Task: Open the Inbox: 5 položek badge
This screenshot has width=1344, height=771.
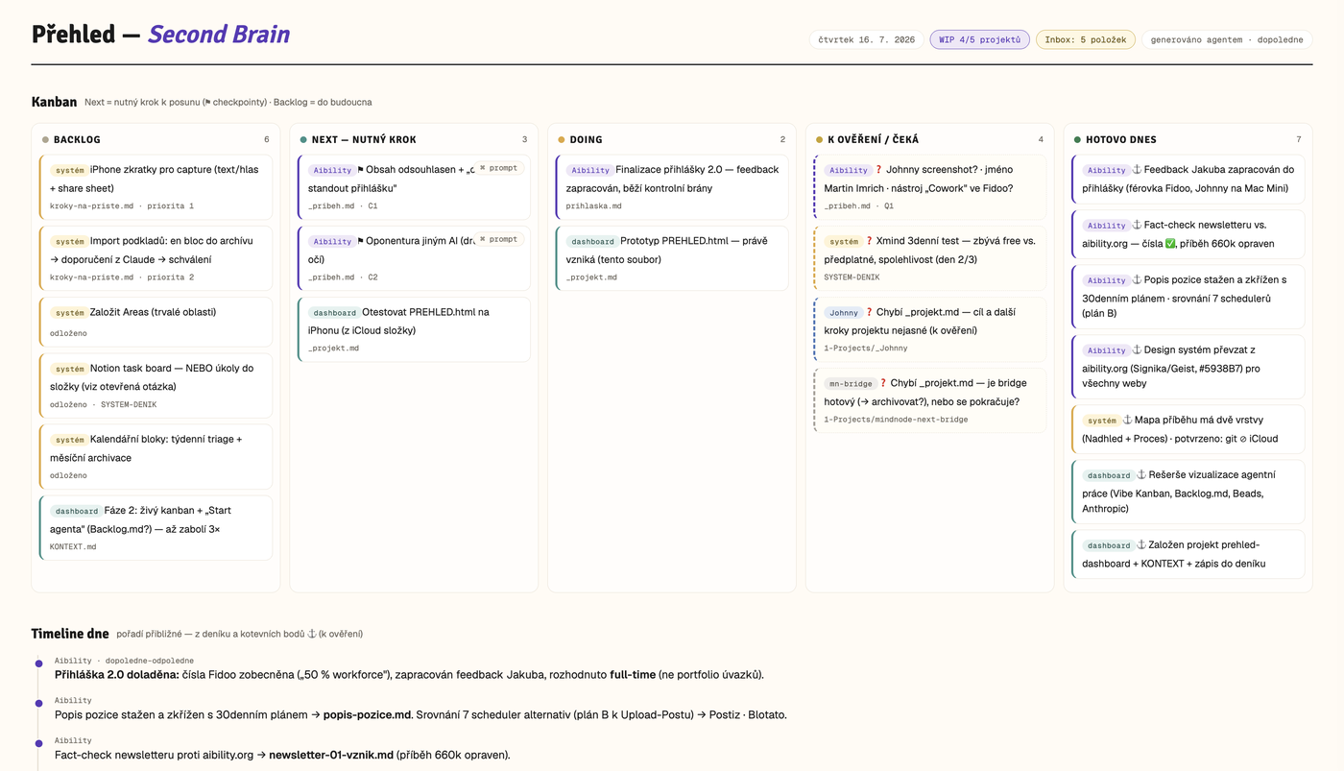Action: click(1085, 40)
